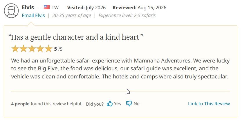242x125 pixels.
Task: Click the 5/5 rating score
Action: [58, 49]
